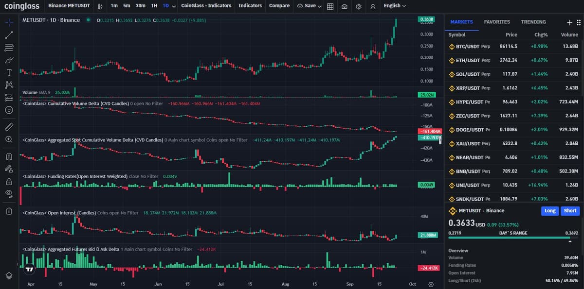Select the 1m timeframe
The image size is (584, 289).
(x=114, y=6)
